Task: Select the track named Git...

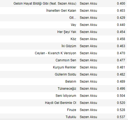Action: click(73, 18)
